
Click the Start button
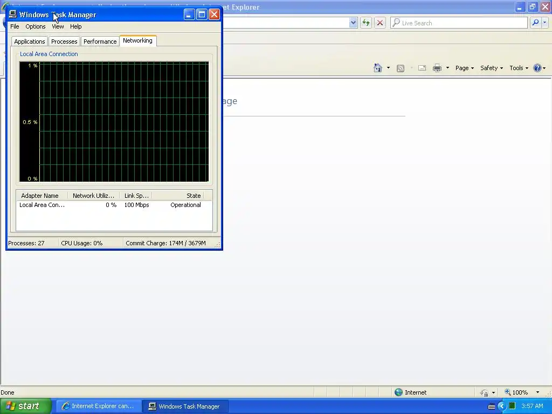25,406
